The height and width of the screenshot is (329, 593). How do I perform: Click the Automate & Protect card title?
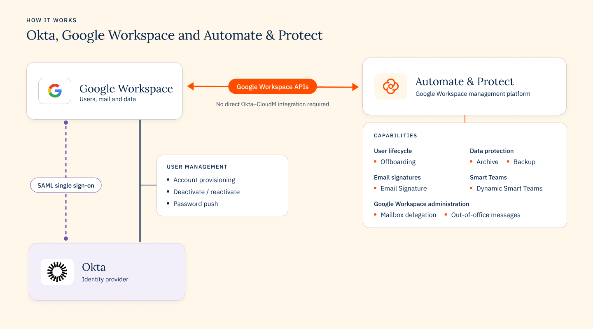tap(465, 81)
